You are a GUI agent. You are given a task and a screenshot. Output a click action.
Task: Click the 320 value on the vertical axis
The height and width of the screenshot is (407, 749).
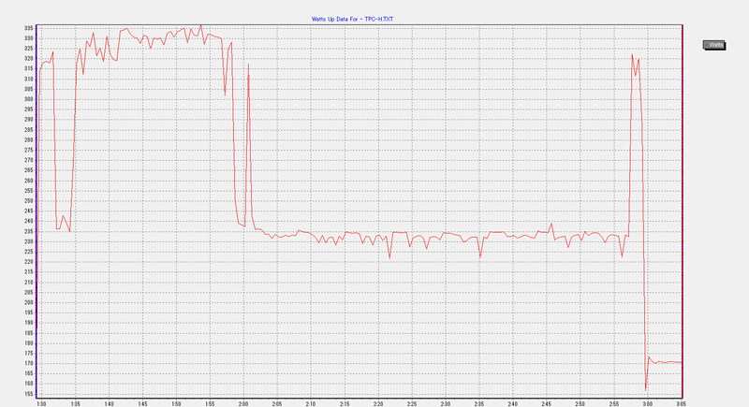coord(29,59)
